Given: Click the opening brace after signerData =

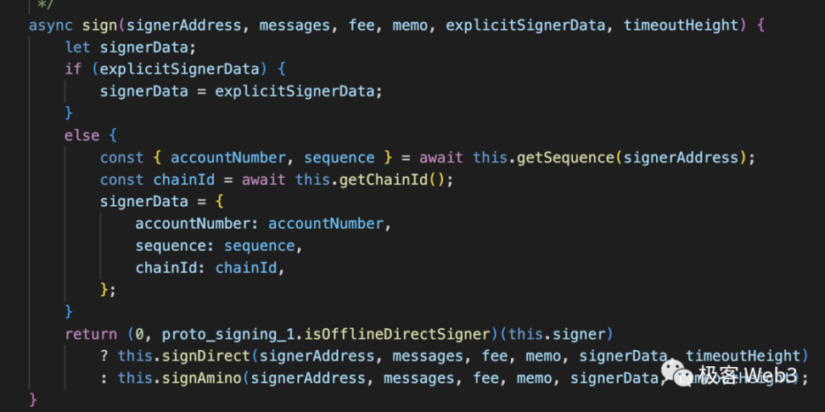Looking at the screenshot, I should tap(219, 202).
